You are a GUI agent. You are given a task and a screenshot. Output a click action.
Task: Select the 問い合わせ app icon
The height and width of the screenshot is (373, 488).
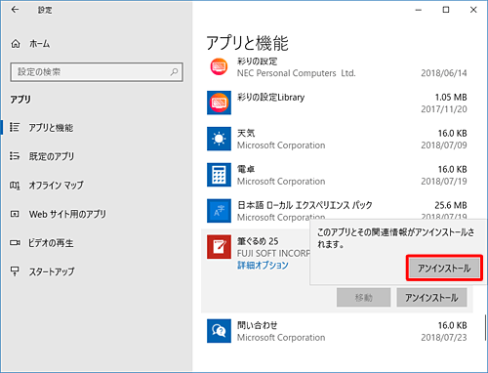point(219,331)
